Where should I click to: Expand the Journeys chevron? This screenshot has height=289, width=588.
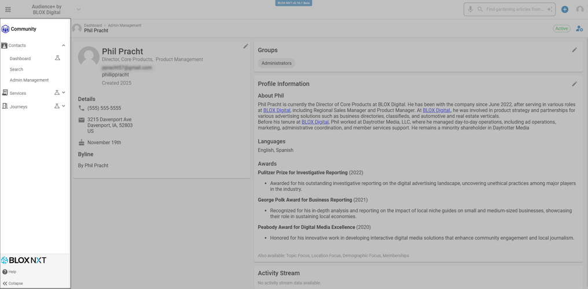tap(64, 106)
